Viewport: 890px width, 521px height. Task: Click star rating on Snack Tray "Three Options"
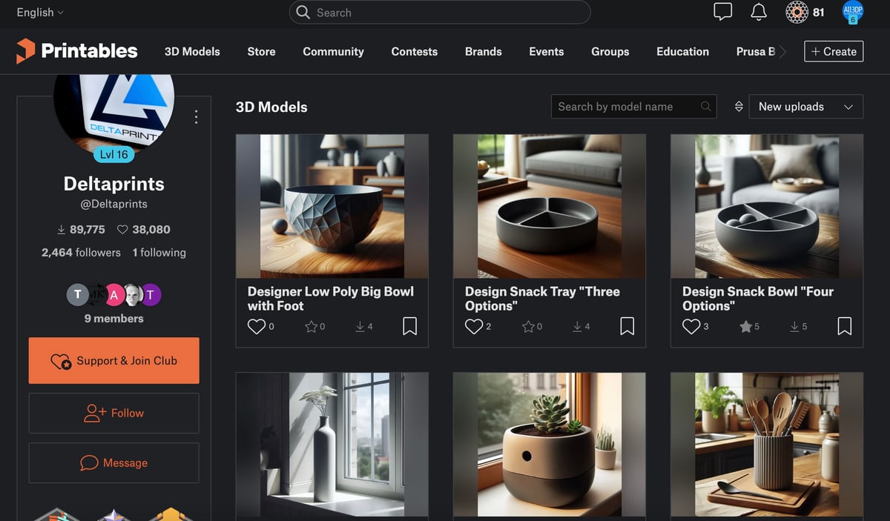(x=529, y=326)
